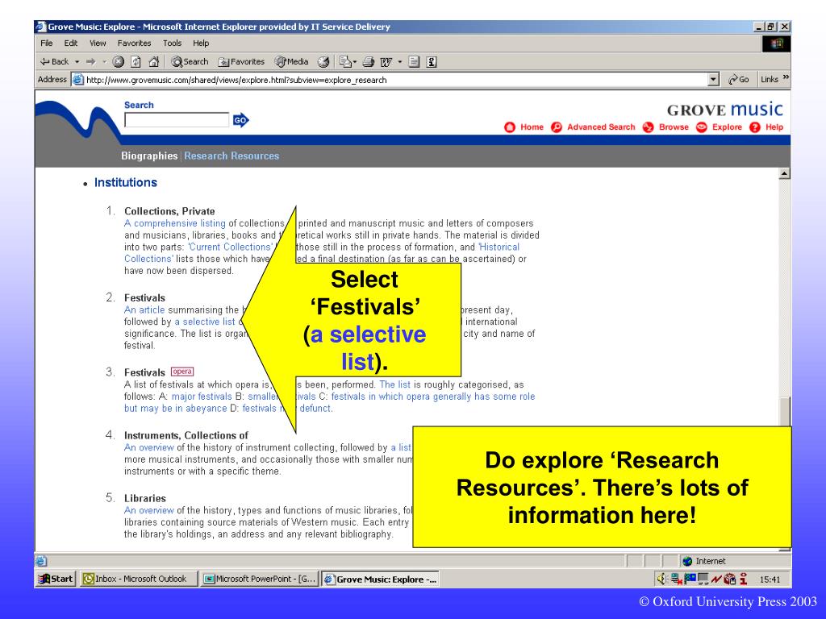The width and height of the screenshot is (826, 619).
Task: Switch to the Biographies tab
Action: point(149,156)
